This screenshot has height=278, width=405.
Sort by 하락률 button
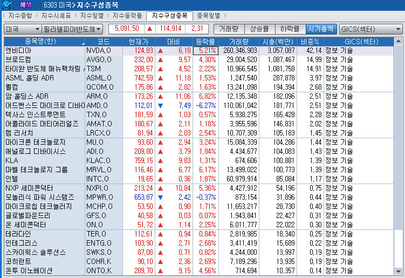[x=290, y=29]
